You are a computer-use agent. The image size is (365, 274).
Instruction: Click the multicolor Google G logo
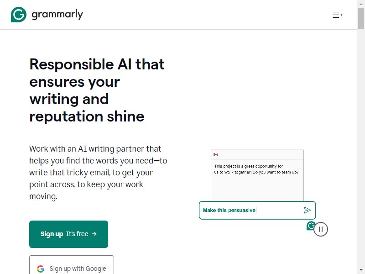click(x=41, y=269)
